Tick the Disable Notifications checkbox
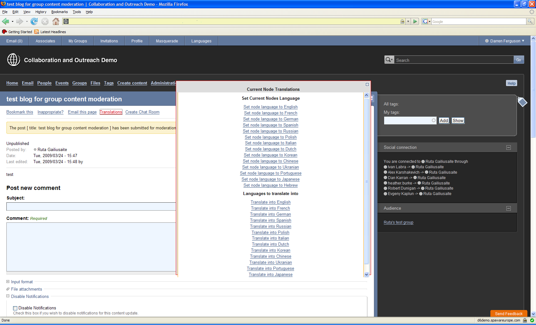 [x=15, y=308]
